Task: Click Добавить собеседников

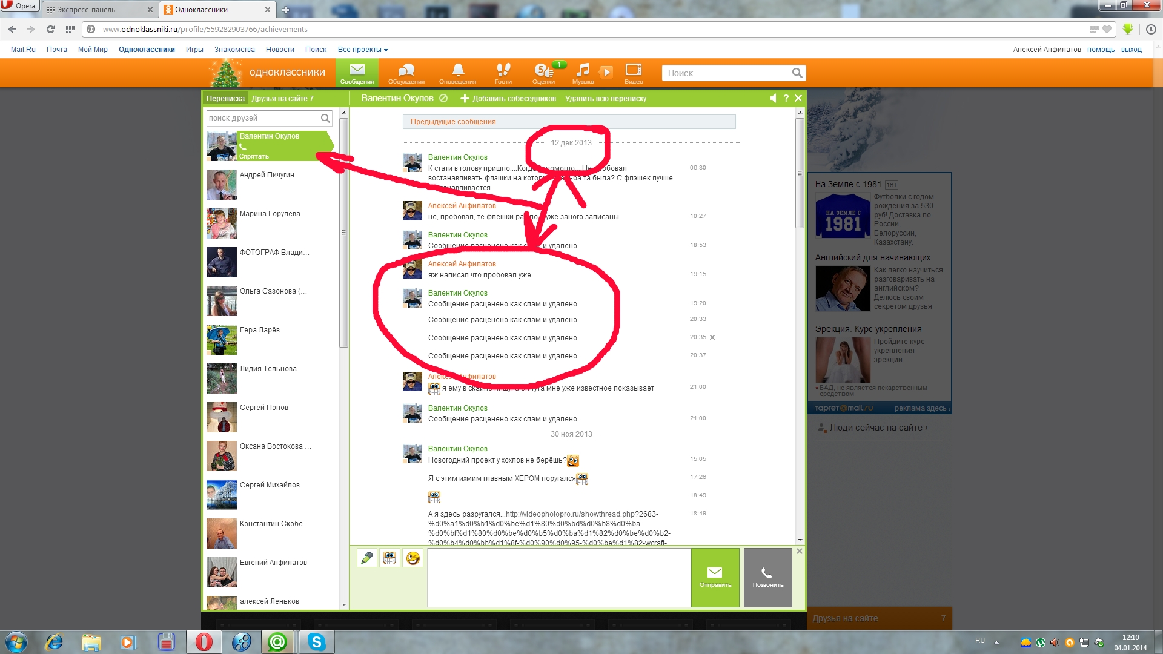Action: (x=508, y=98)
